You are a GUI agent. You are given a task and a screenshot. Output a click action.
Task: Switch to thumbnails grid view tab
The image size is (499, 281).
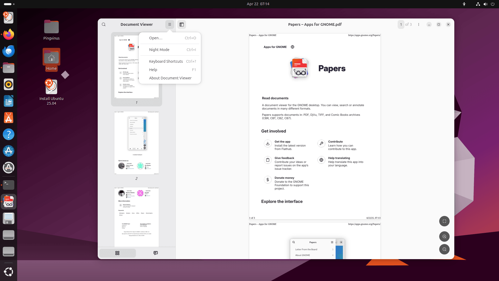click(x=117, y=253)
